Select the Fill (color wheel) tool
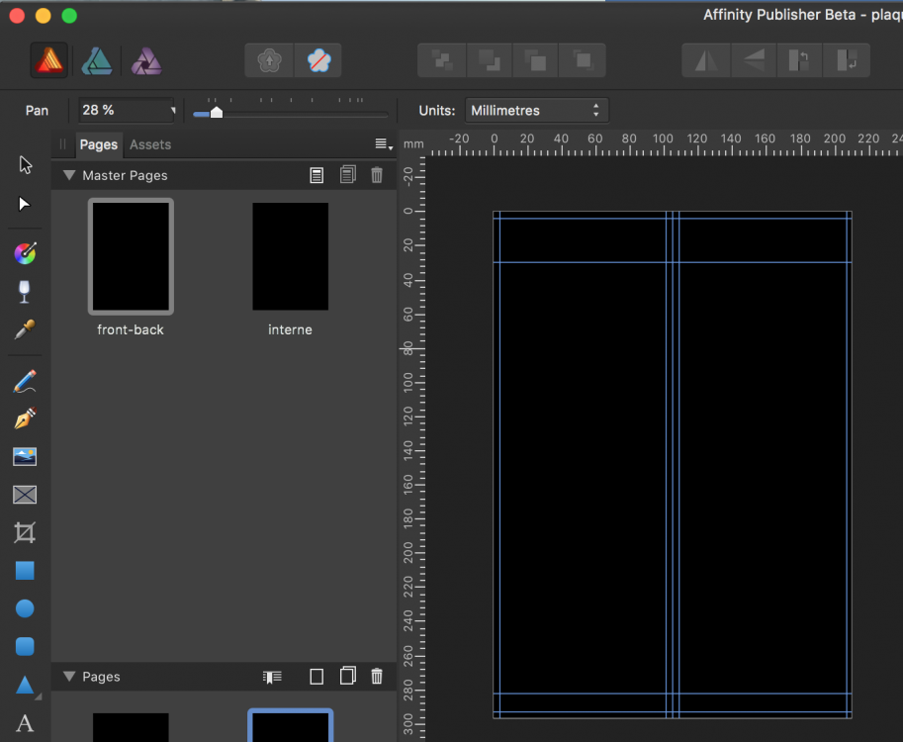The image size is (903, 742). click(x=25, y=253)
